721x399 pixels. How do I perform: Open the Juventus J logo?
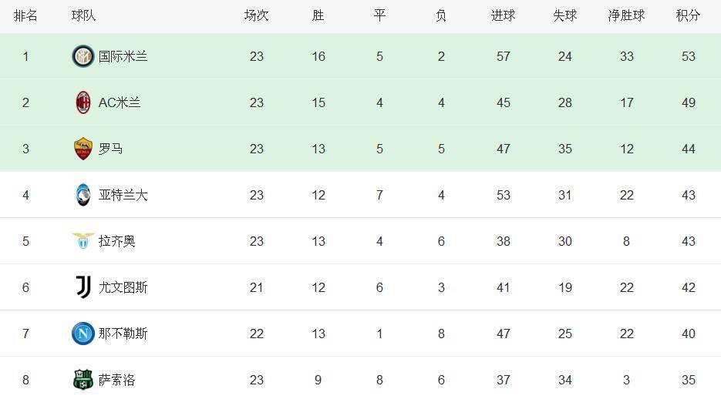tap(83, 287)
